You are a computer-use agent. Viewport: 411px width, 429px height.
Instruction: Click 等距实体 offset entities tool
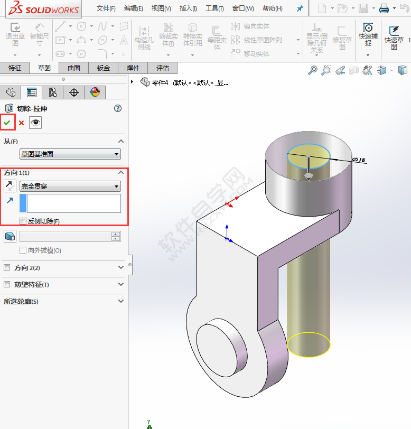[x=217, y=38]
